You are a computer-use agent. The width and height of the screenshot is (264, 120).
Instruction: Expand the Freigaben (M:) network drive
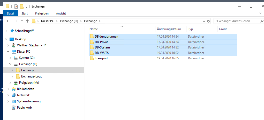10,83
